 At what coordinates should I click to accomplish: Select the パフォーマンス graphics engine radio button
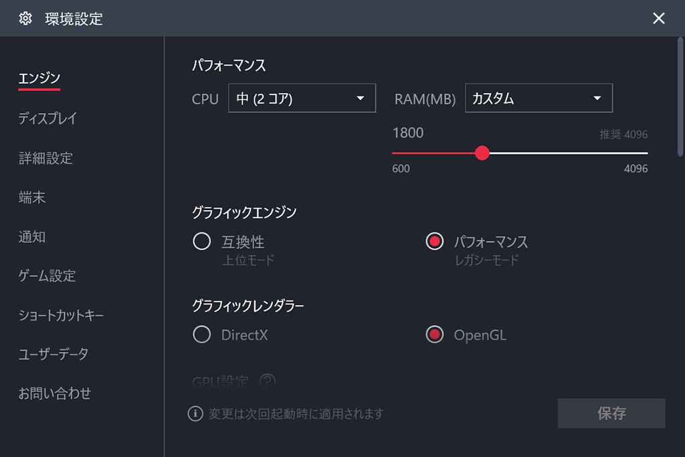pyautogui.click(x=435, y=242)
